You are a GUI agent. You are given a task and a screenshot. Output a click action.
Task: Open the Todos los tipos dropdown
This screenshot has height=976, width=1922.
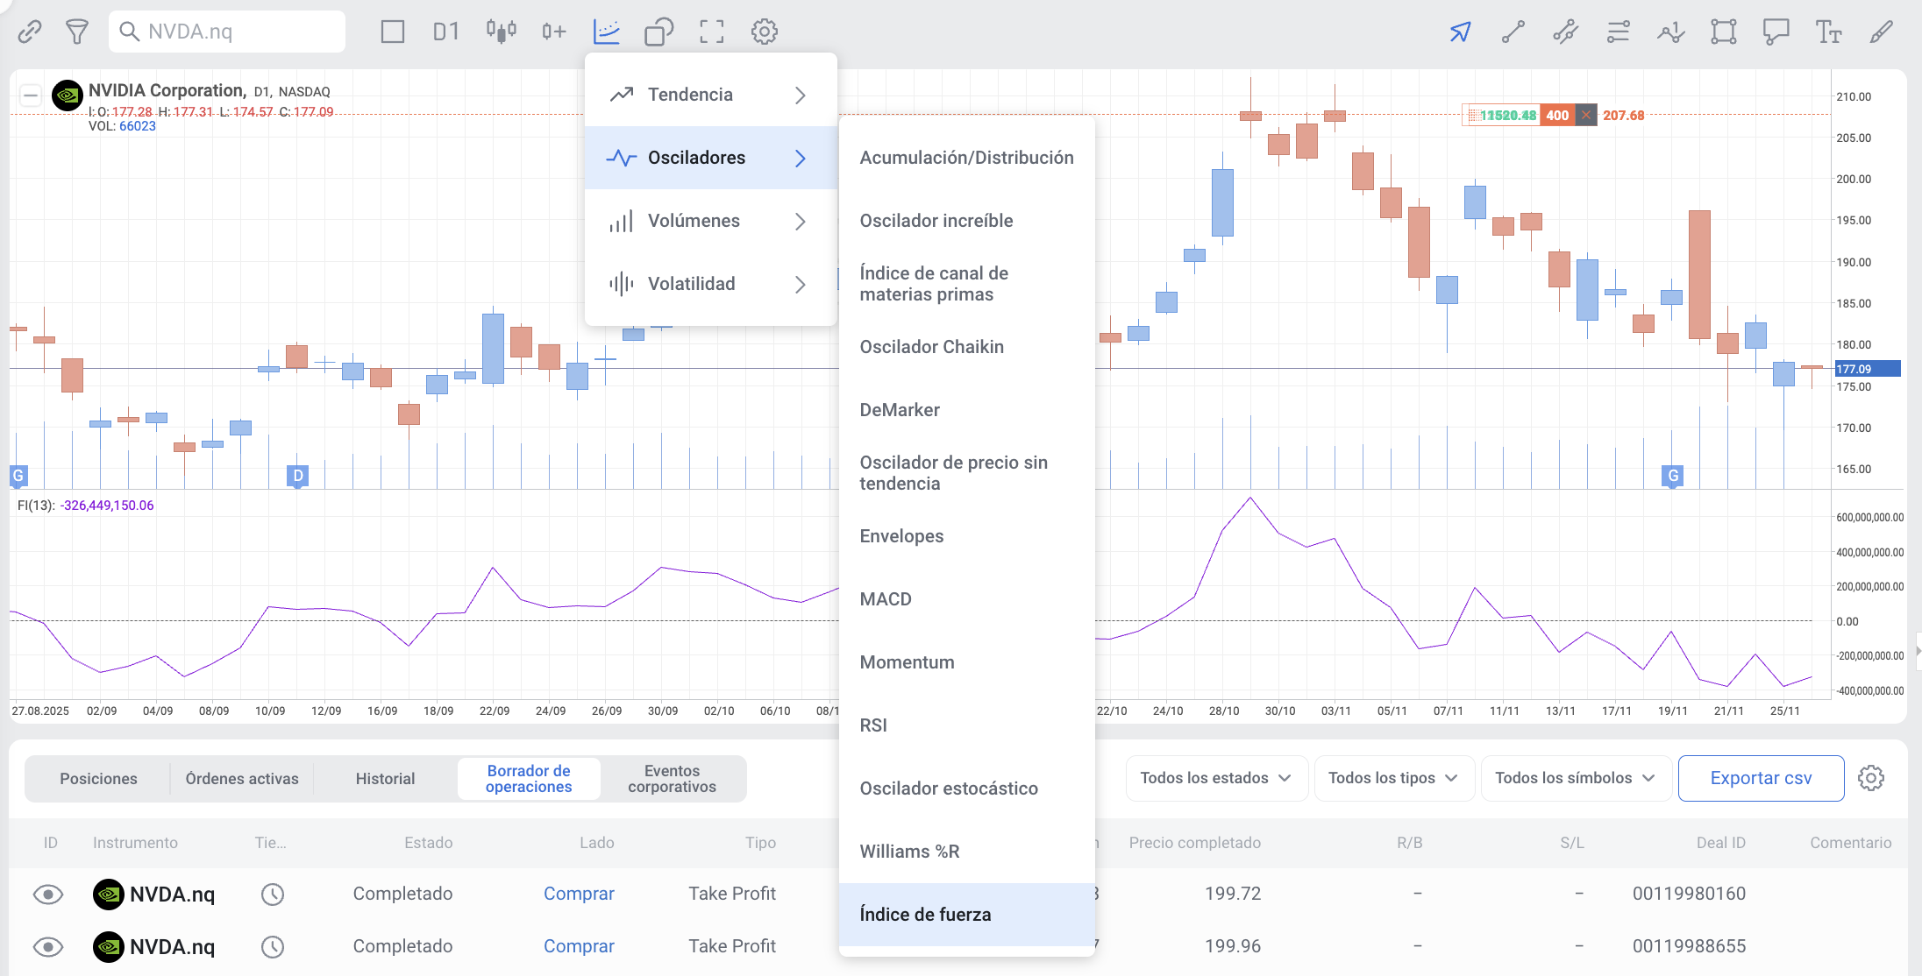pyautogui.click(x=1392, y=778)
